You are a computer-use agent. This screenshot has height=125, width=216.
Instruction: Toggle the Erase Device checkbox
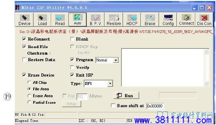coord(24,75)
